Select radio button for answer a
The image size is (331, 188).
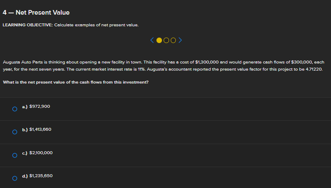(15, 109)
